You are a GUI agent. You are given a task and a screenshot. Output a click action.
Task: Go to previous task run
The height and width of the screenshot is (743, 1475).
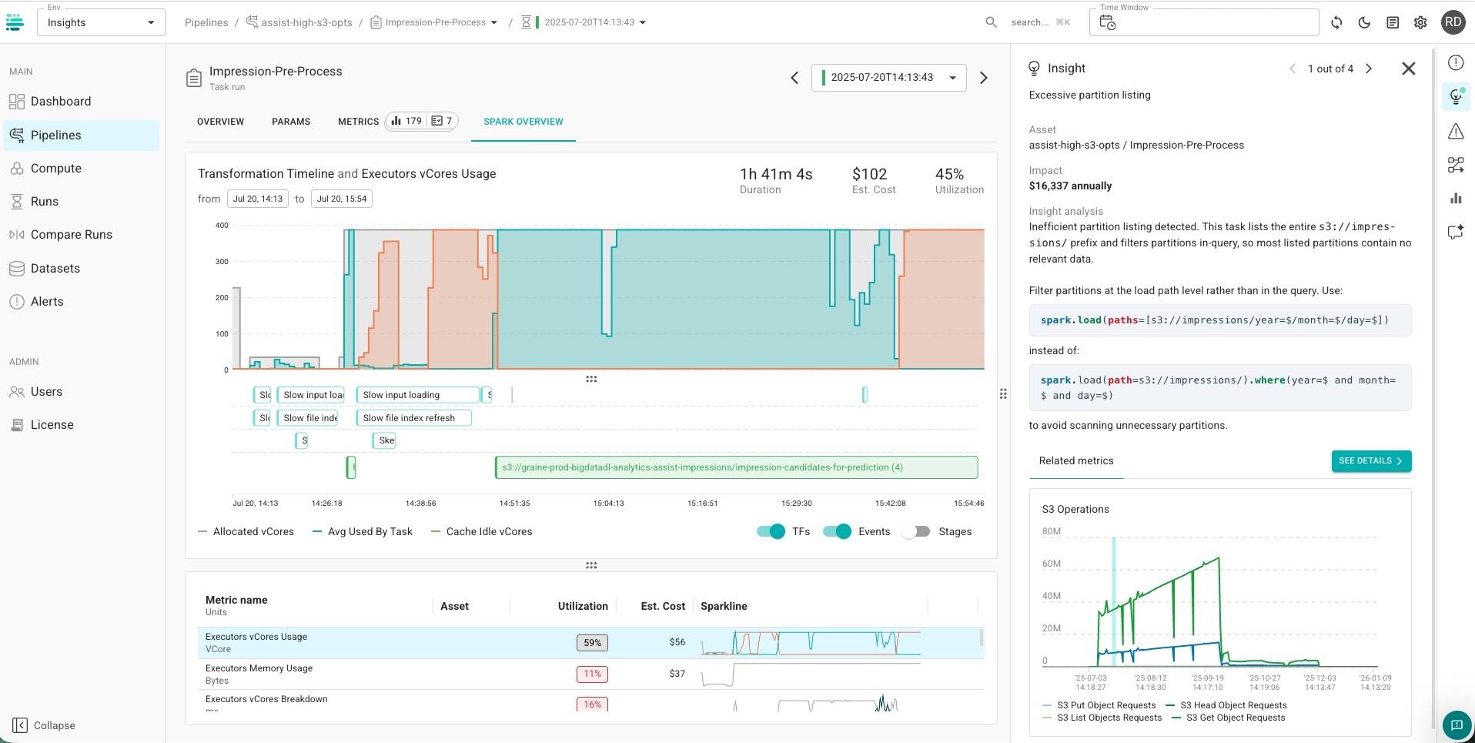[794, 78]
